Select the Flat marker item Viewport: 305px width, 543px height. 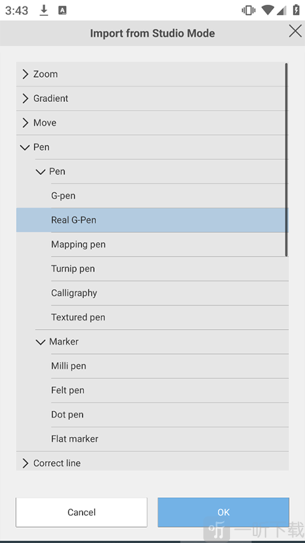click(170, 439)
